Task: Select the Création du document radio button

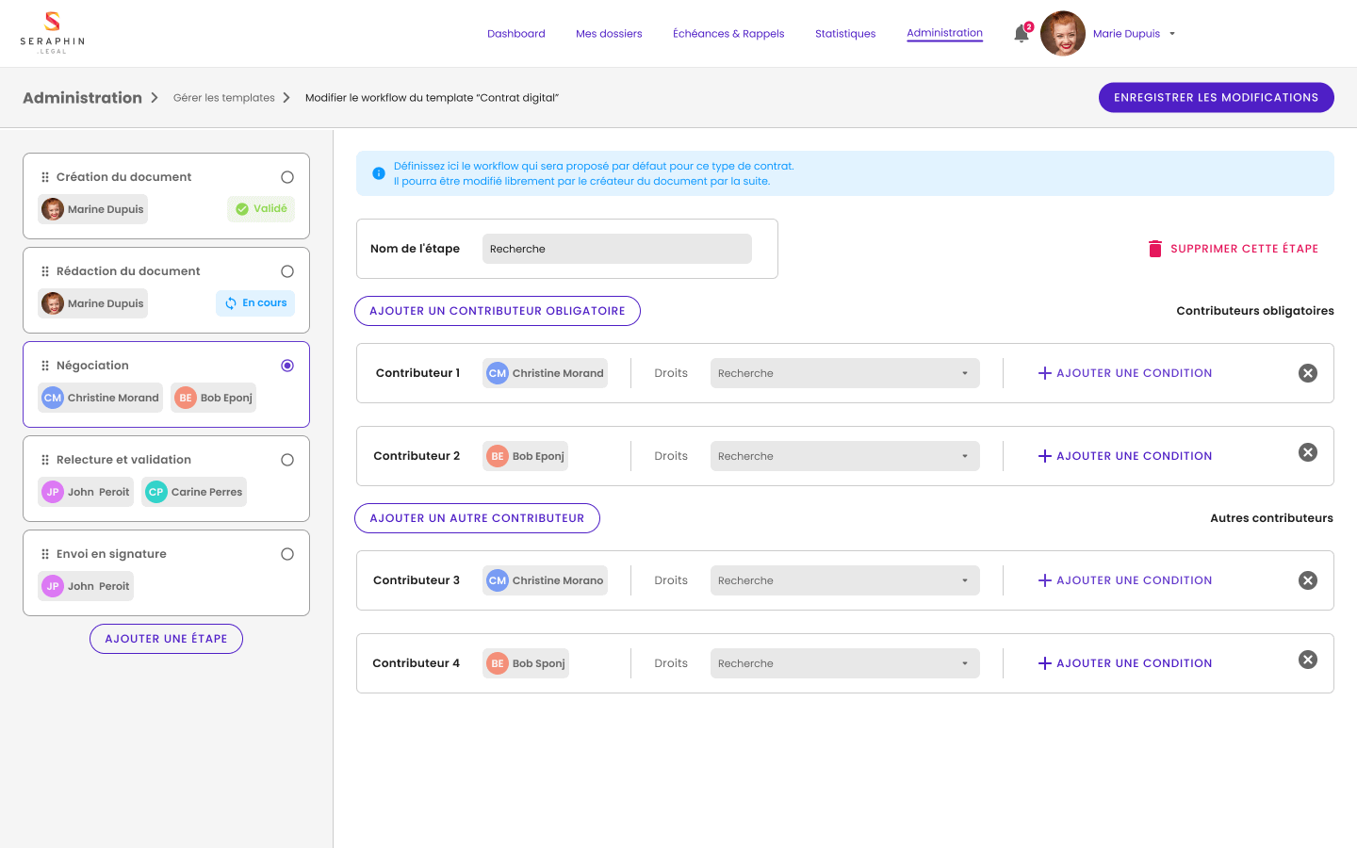Action: coord(287,177)
